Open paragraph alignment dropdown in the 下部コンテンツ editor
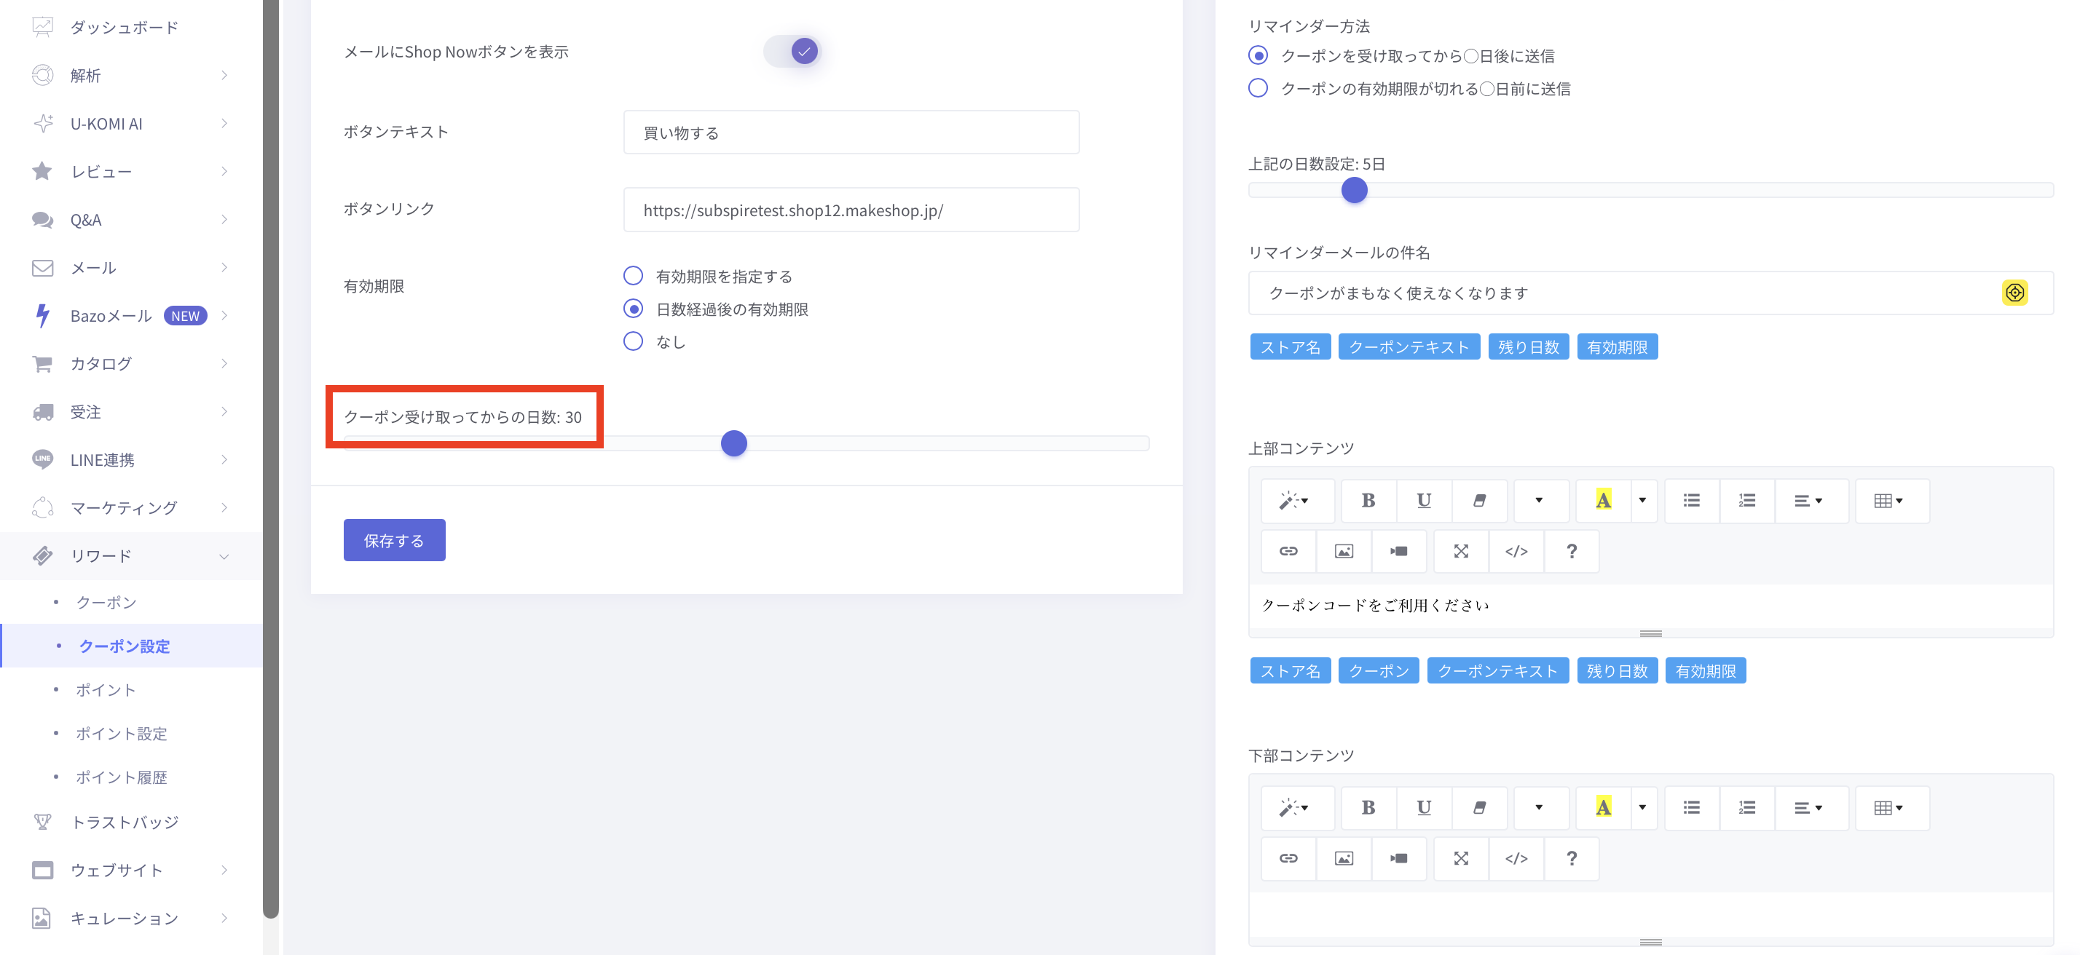The width and height of the screenshot is (2080, 955). (1807, 808)
